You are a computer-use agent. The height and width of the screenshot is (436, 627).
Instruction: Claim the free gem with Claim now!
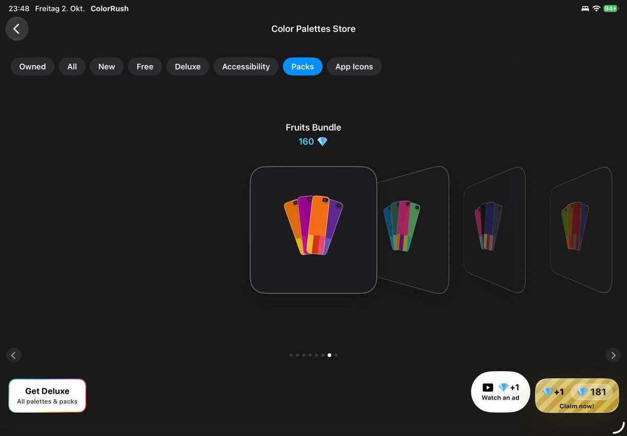point(577,396)
